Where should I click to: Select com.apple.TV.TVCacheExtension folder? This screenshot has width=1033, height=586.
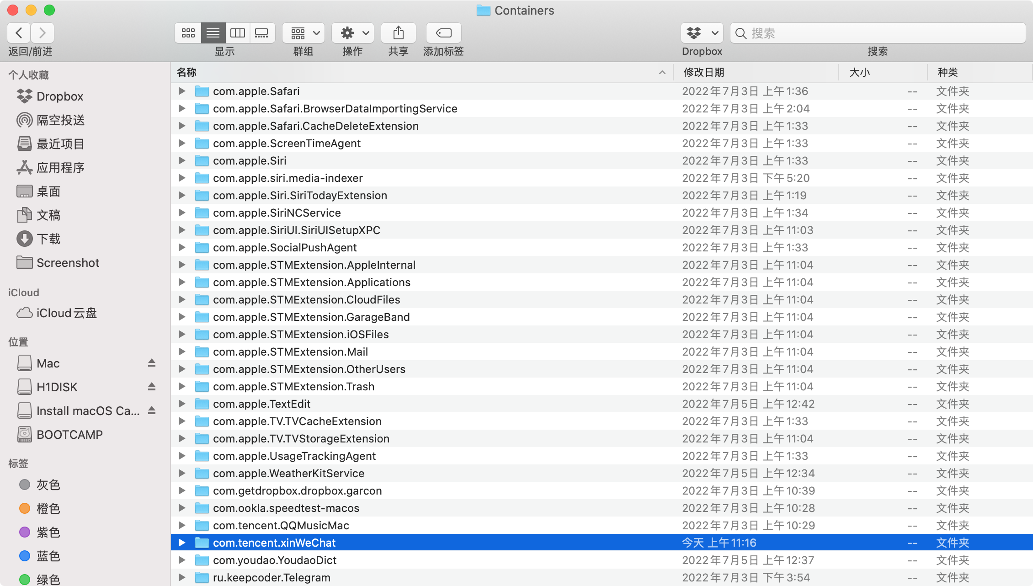pos(602,421)
